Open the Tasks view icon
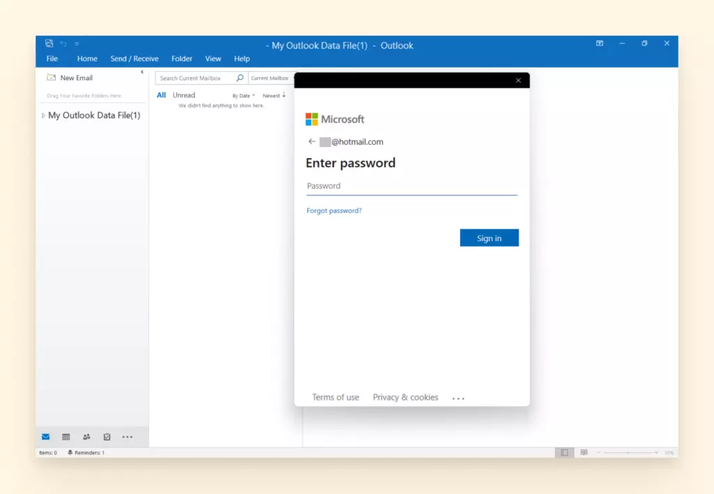The height and width of the screenshot is (494, 714). tap(106, 437)
